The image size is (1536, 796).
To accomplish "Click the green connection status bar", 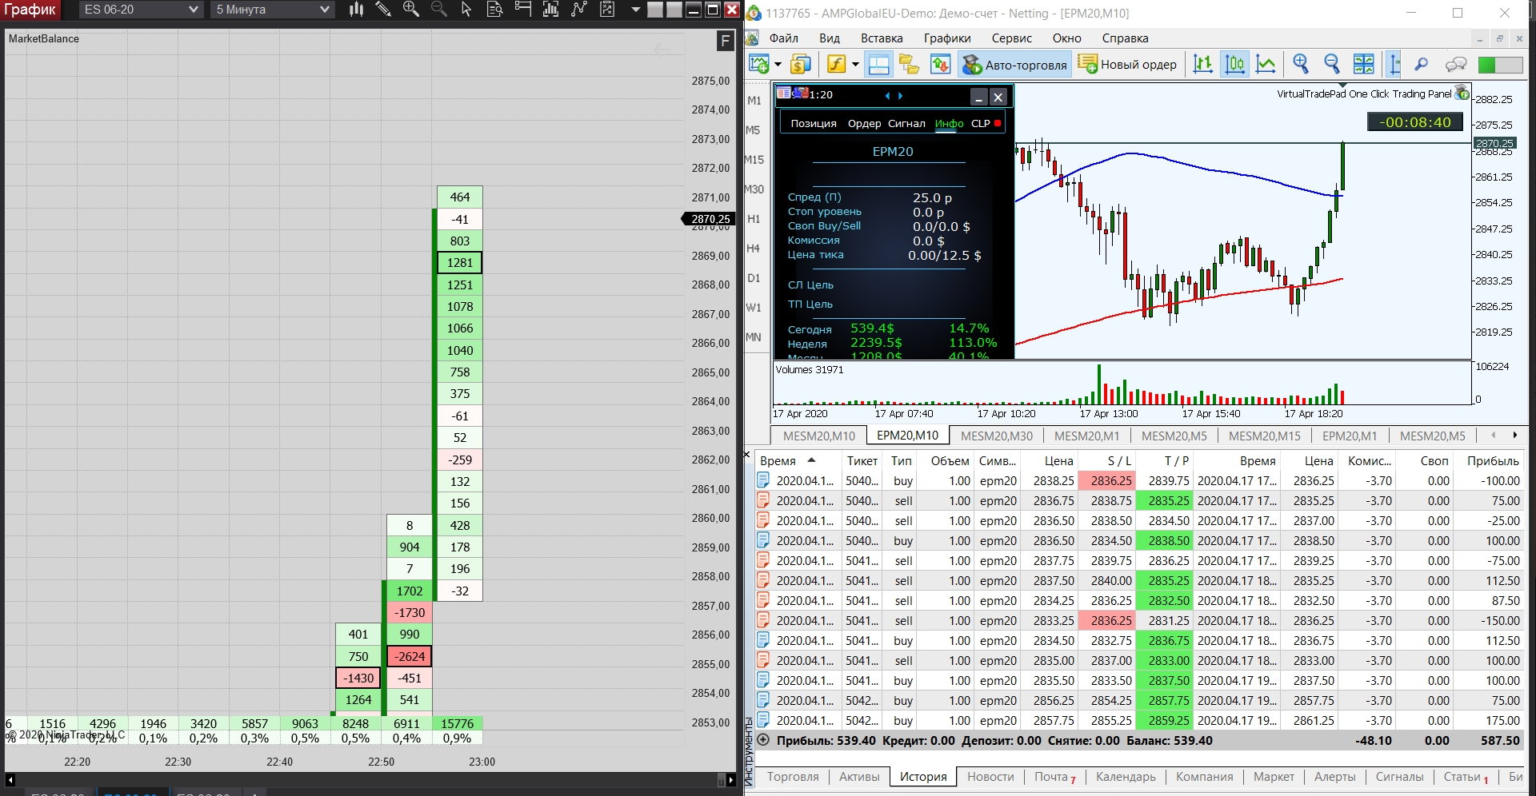I will 1500,65.
